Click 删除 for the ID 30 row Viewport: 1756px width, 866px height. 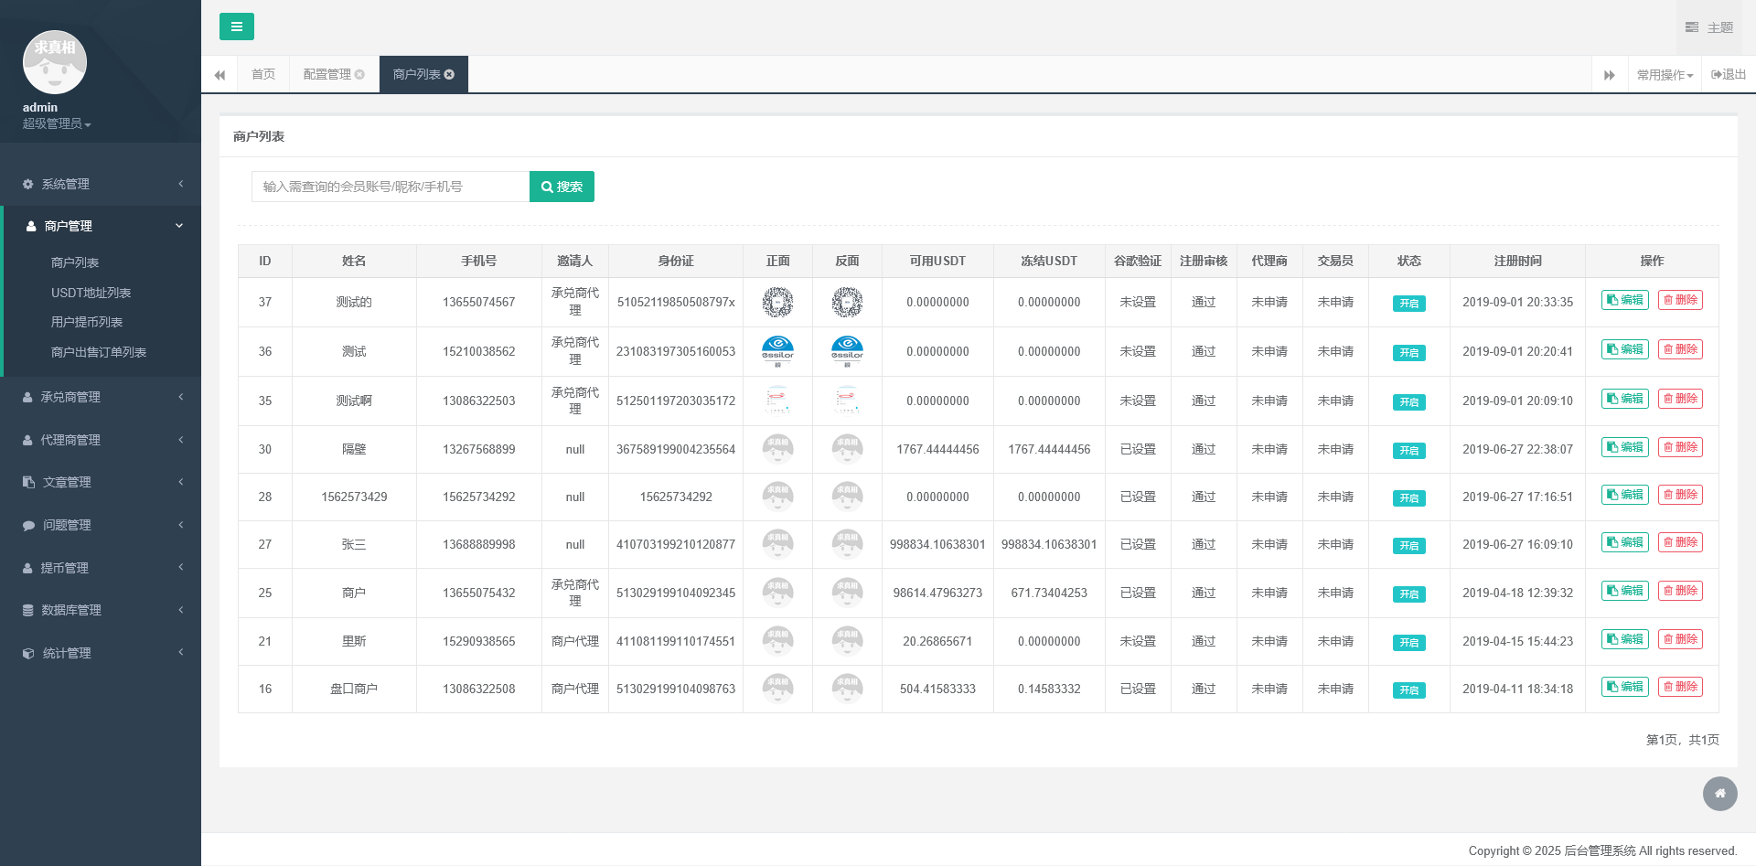pos(1680,447)
